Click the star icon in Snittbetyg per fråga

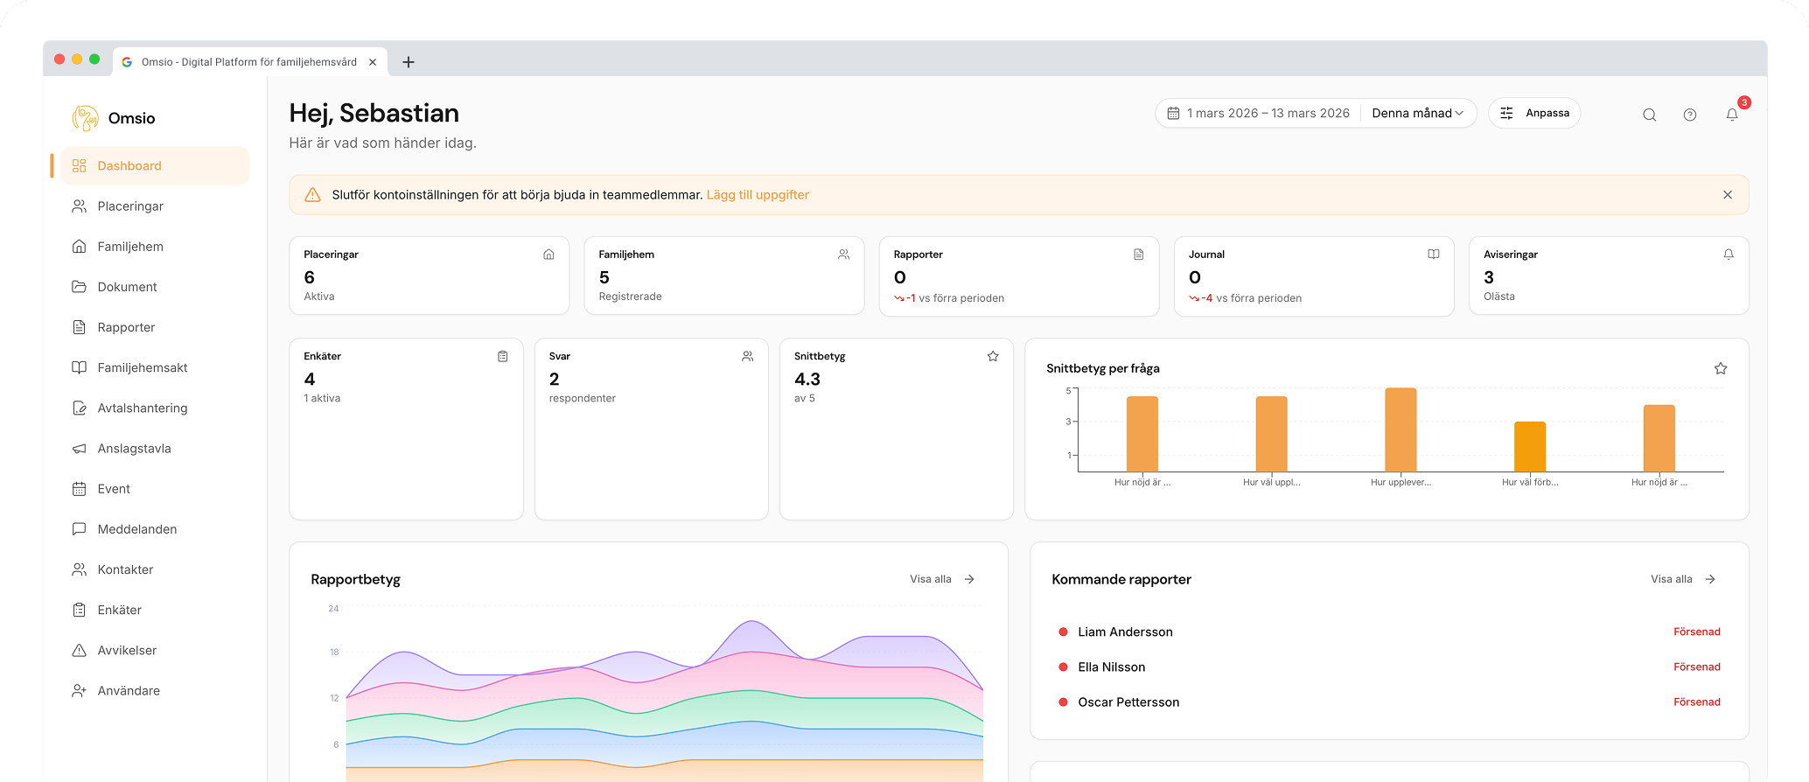pyautogui.click(x=1720, y=368)
